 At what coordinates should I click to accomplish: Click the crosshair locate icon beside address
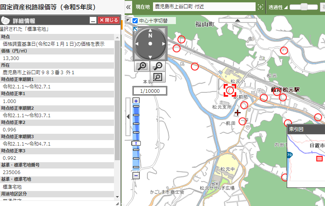tap(260, 7)
